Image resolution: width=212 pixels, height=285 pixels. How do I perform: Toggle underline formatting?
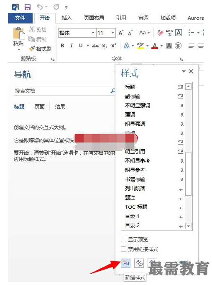click(x=81, y=46)
